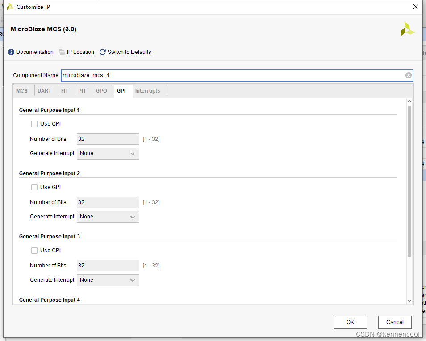Enable Use GPI for General Purpose Input 3
426x341 pixels.
click(34, 251)
